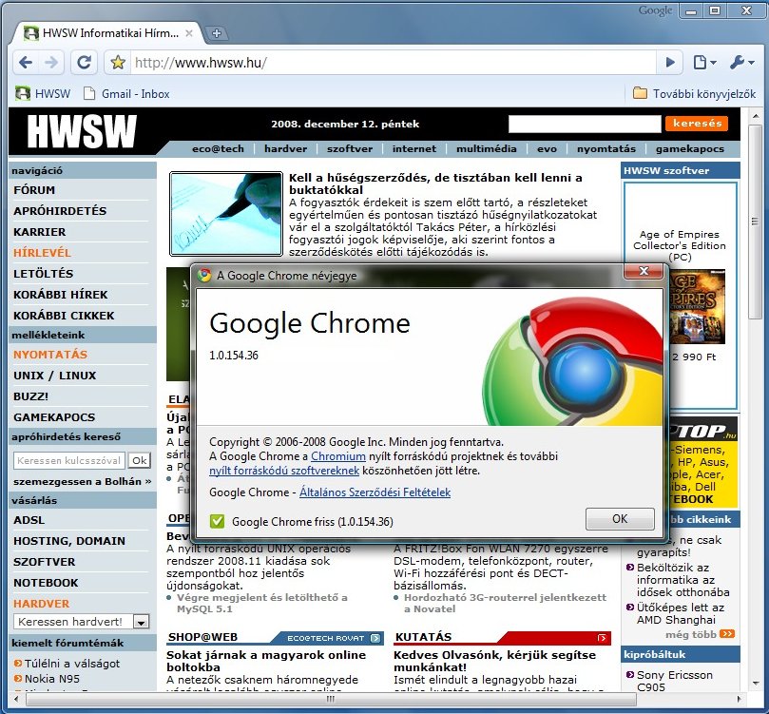Click OK in the About Chrome dialog

pos(620,519)
